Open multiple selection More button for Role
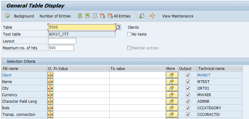This screenshot has height=119, width=249. (172, 108)
